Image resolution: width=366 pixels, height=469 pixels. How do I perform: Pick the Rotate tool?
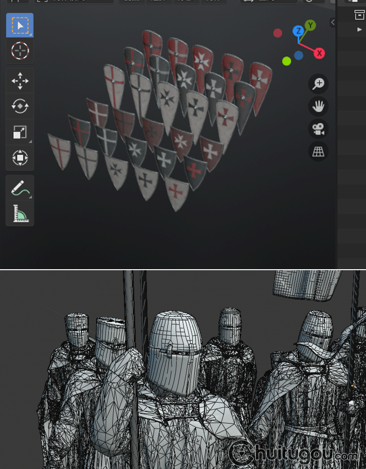[x=20, y=106]
